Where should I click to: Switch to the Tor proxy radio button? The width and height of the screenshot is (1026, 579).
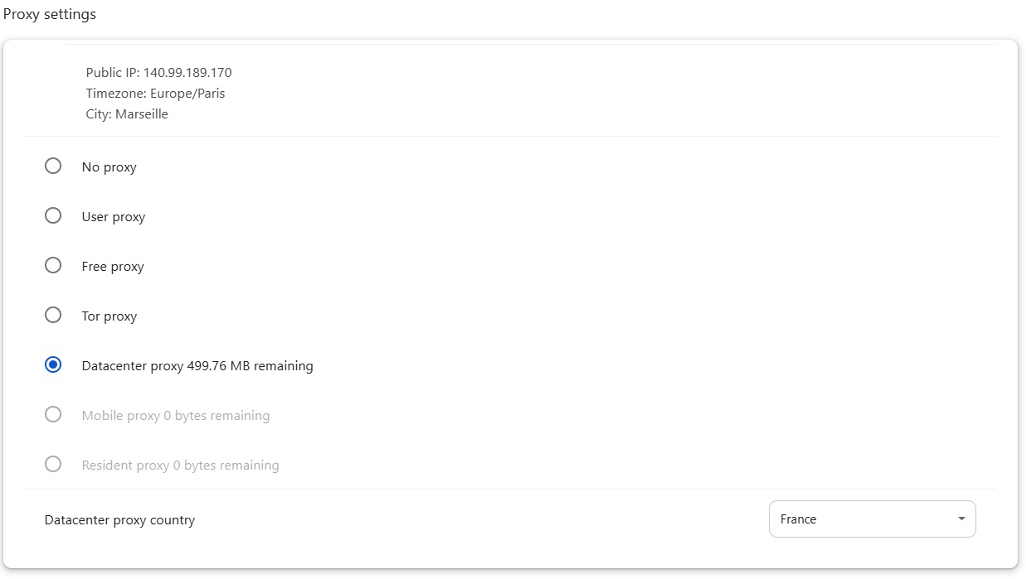pos(53,316)
